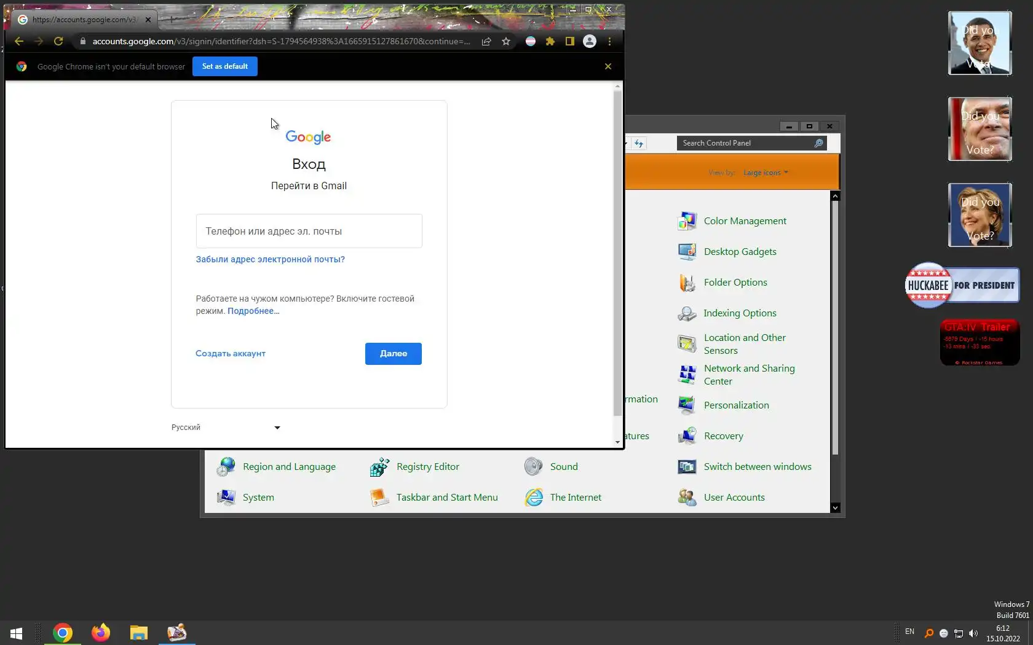Open the 'Large icons' View by dropdown

tap(766, 173)
